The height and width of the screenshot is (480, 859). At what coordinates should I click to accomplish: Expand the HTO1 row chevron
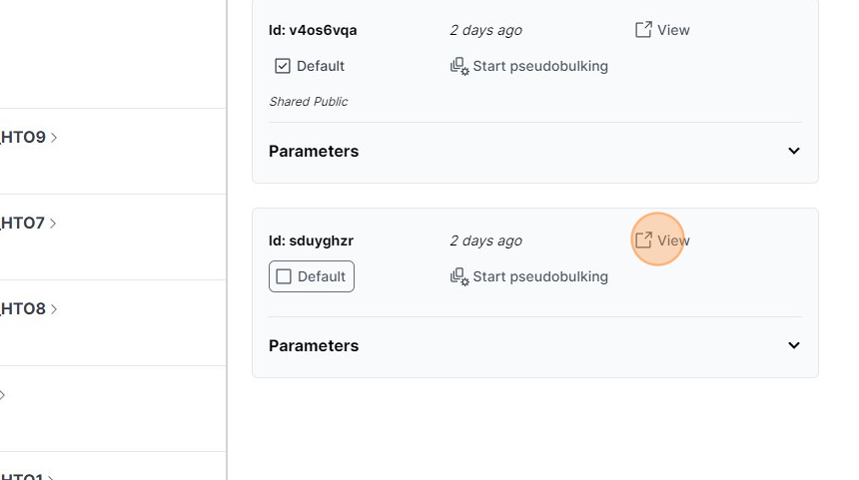[x=51, y=476]
